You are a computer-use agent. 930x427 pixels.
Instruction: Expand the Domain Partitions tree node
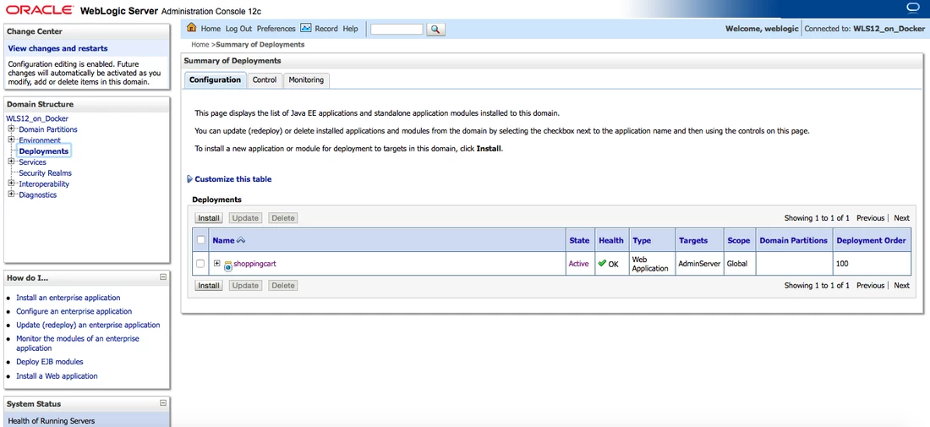point(11,129)
